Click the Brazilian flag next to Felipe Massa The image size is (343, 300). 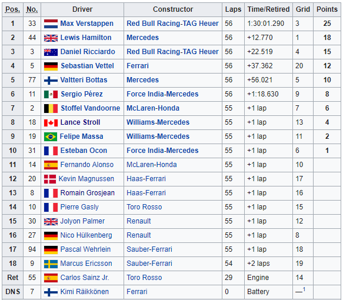(x=51, y=136)
